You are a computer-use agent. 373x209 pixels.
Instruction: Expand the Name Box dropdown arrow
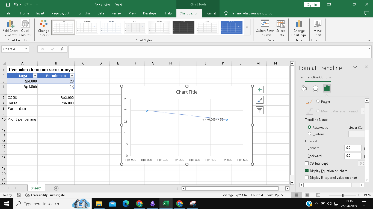(26, 49)
